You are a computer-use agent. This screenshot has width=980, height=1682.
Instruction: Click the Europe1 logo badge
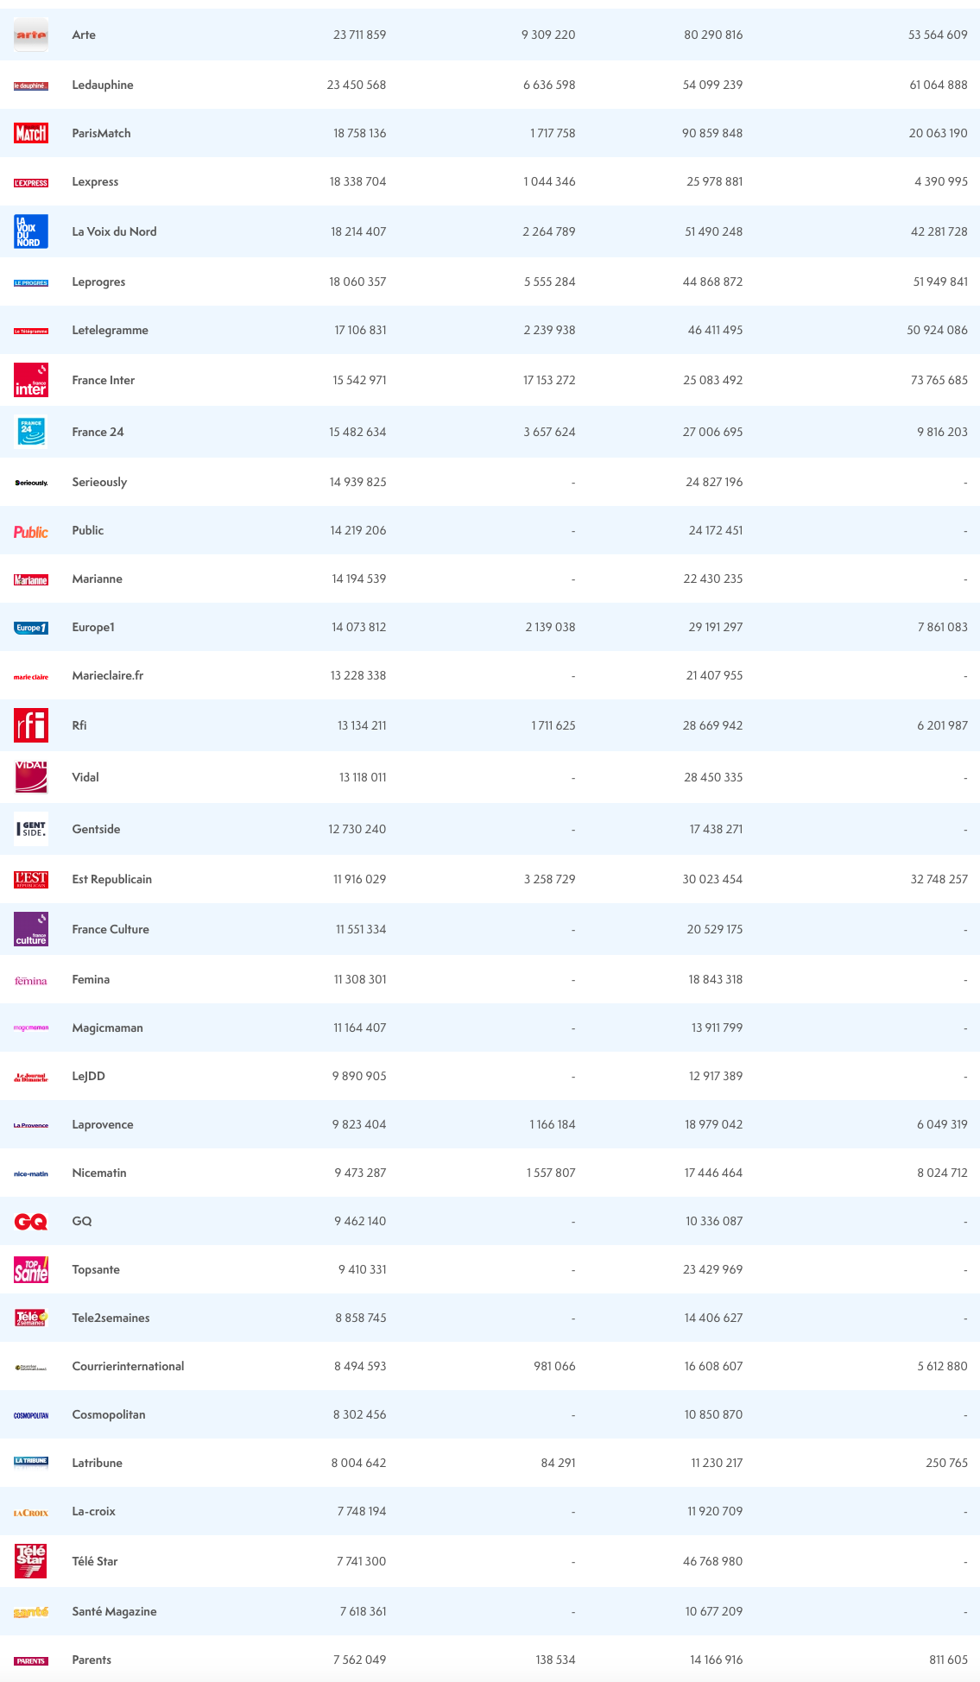pyautogui.click(x=31, y=628)
